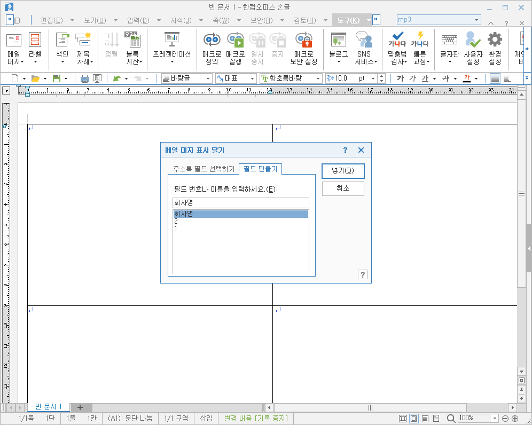This screenshot has width=532, height=425.
Task: Click Macro Run (매크로 실행)
Action: click(x=235, y=48)
